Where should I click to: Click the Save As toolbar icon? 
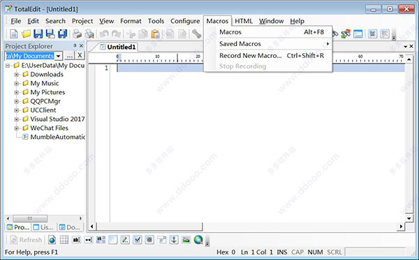50,34
